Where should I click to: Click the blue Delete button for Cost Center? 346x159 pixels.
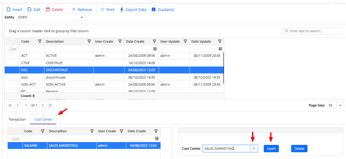click(299, 149)
